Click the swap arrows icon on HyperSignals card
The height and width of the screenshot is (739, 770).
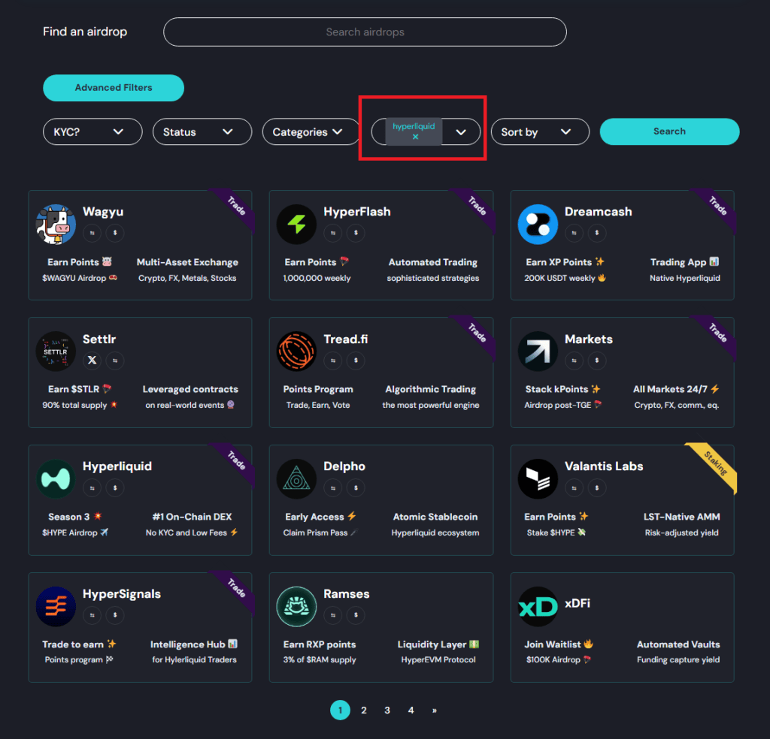point(92,615)
